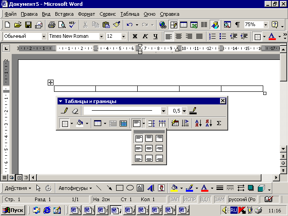Insert an Excel worksheet
288x216 pixels.
(194, 25)
